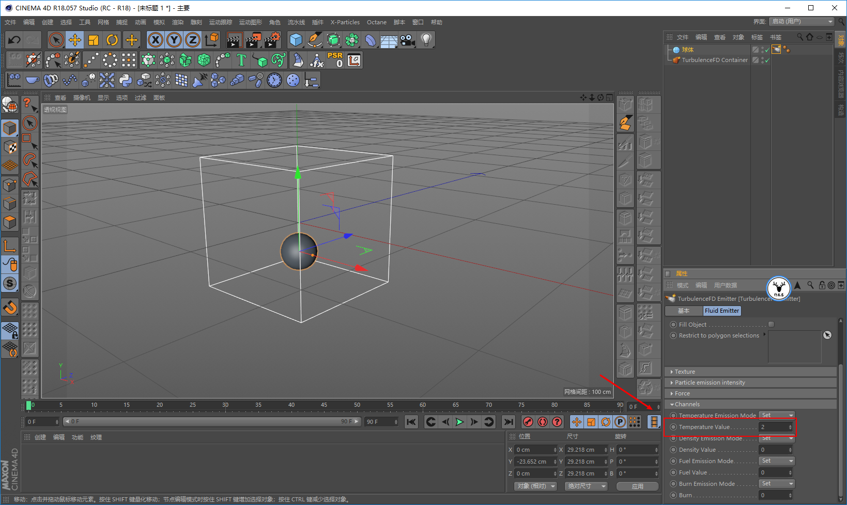Screen dimensions: 847x505
Task: Pick the Scale tool in the top toolbar
Action: [x=94, y=40]
